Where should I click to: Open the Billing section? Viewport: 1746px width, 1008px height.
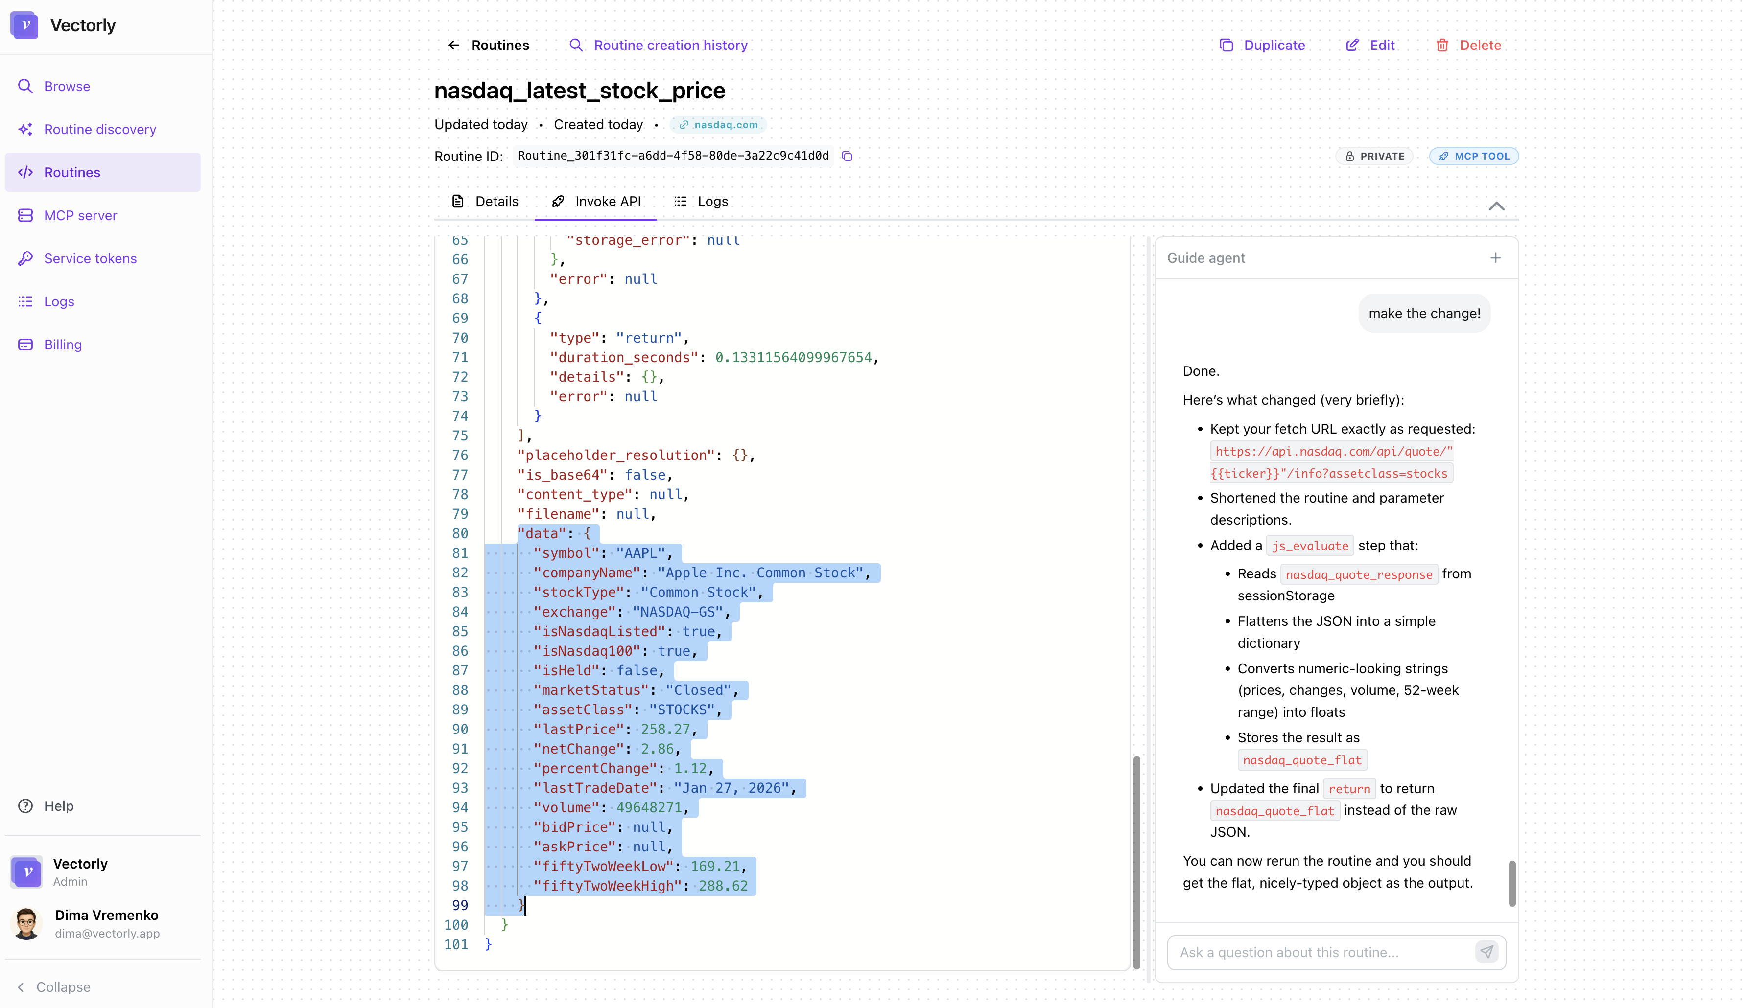(x=62, y=344)
